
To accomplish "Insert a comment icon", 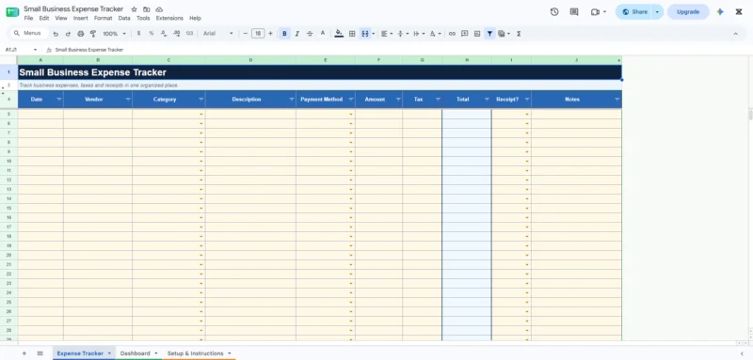I will pyautogui.click(x=464, y=34).
